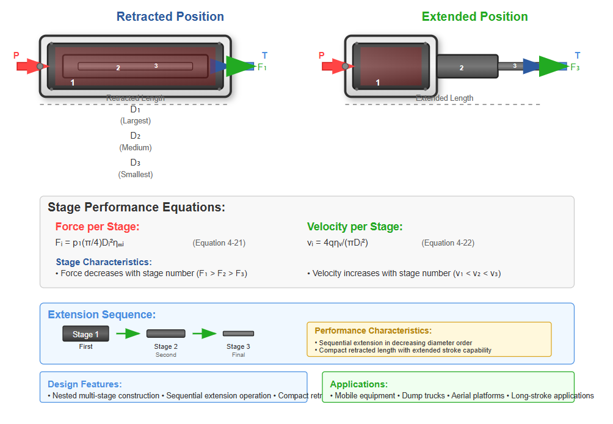Click the green arrow between Stage 2 and Stage 3
This screenshot has height=424, width=613.
[x=205, y=334]
